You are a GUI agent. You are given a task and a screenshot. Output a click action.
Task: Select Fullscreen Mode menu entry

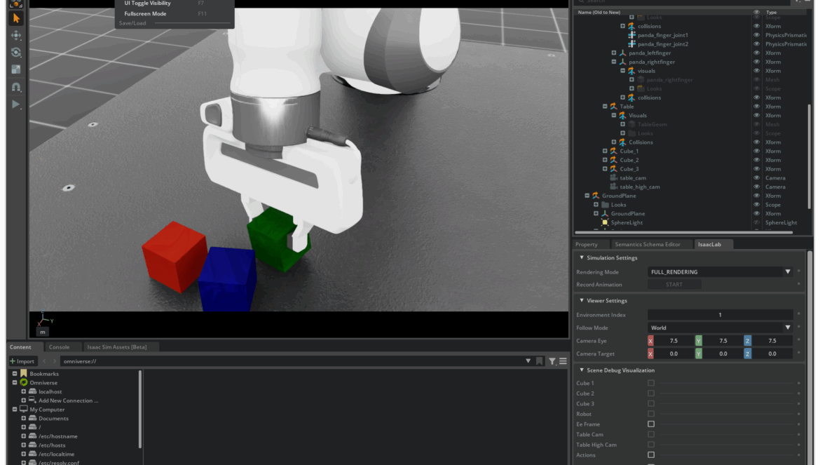coord(145,14)
